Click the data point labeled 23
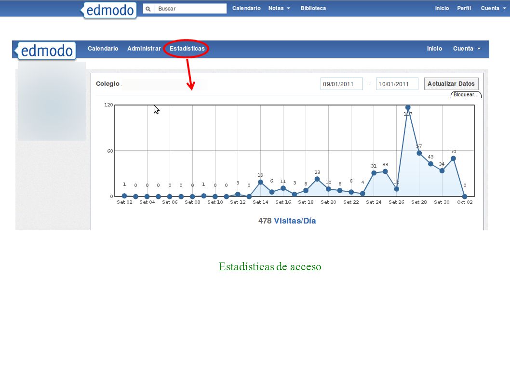This screenshot has width=510, height=382. [x=317, y=179]
